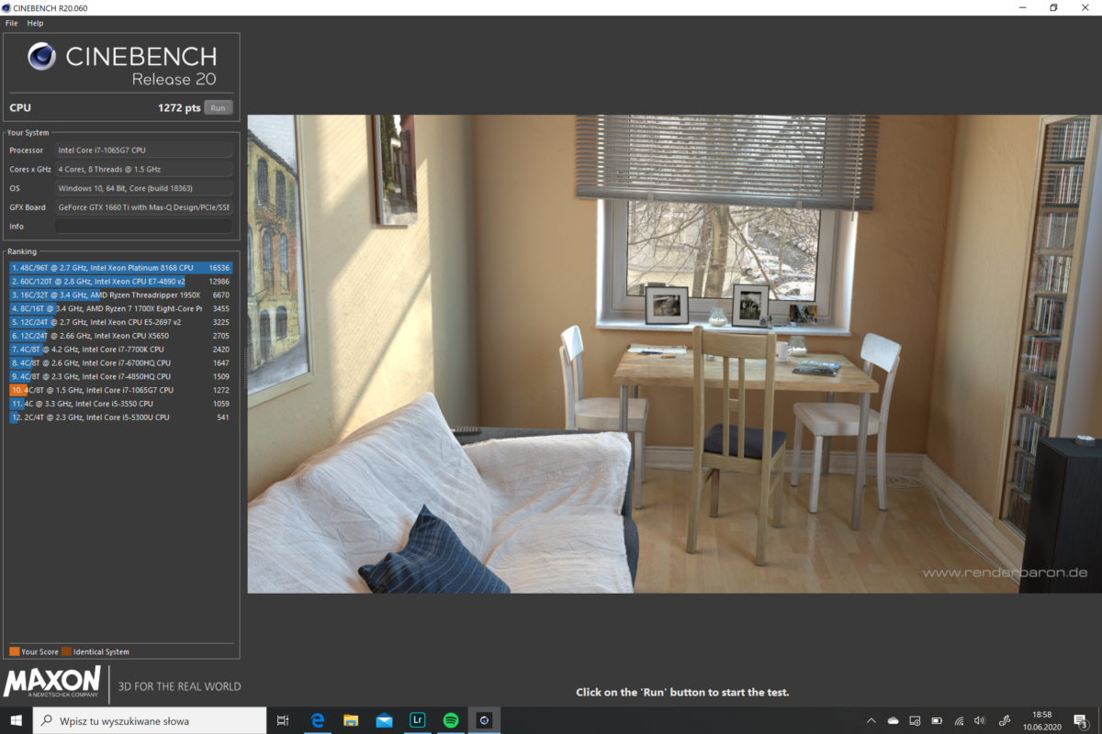Click the GFX Board field with GeForce GTX 1660 Ti
The height and width of the screenshot is (734, 1102).
tap(144, 207)
